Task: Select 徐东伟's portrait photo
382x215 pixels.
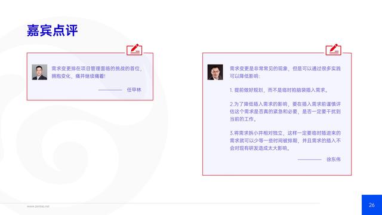Action: coord(215,72)
